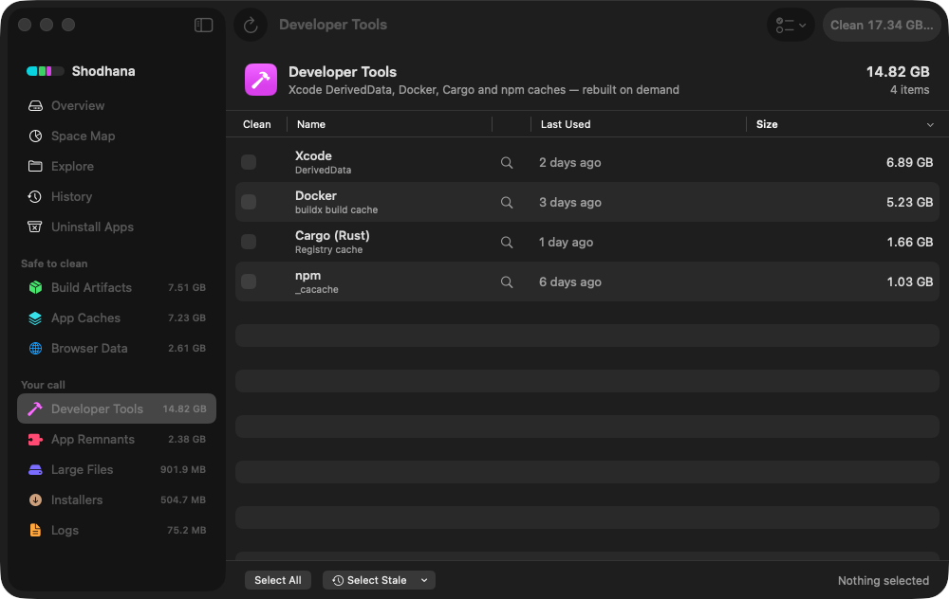Click the Select Stale button
Image resolution: width=949 pixels, height=599 pixels.
pos(369,580)
